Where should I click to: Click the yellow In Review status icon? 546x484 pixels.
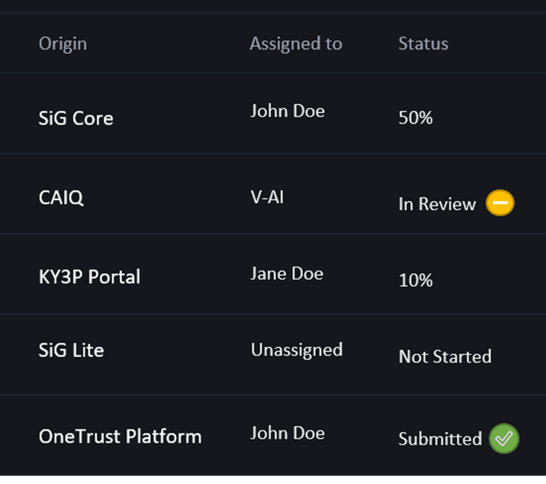(500, 203)
